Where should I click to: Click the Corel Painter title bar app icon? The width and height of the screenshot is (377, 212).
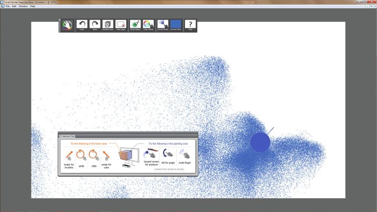point(2,2)
